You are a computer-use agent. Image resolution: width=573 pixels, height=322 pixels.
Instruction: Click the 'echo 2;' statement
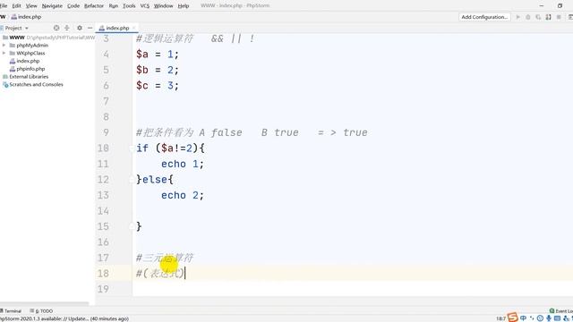183,195
